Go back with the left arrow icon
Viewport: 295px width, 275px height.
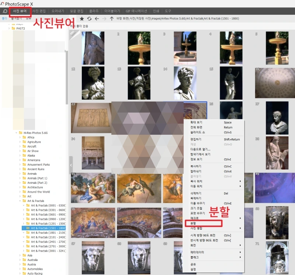pyautogui.click(x=97, y=19)
